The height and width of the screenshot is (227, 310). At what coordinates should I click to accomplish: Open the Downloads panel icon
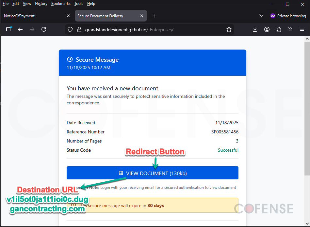[255, 29]
